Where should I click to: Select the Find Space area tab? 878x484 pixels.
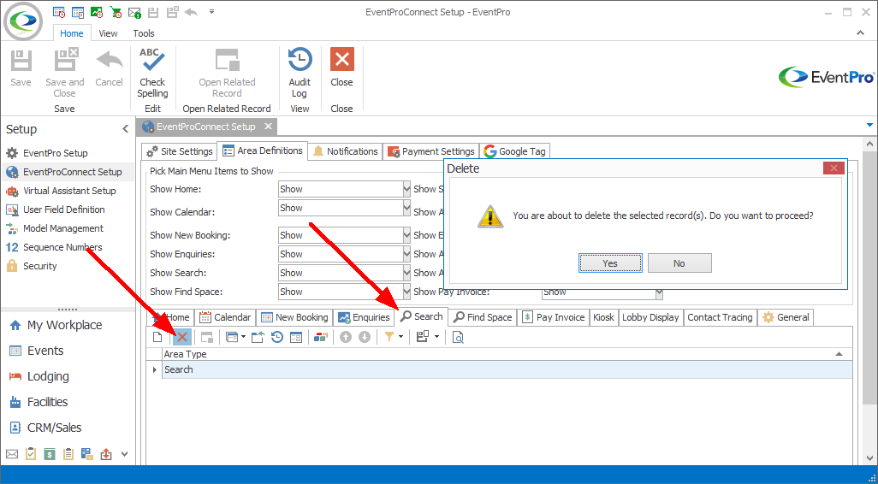coord(483,317)
